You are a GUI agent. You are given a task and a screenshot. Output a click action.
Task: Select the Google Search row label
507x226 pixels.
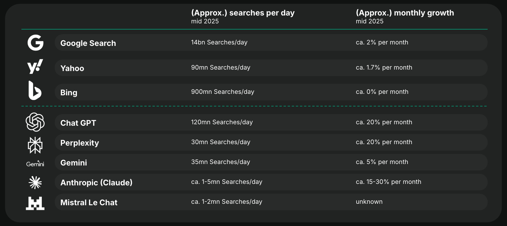coord(88,43)
